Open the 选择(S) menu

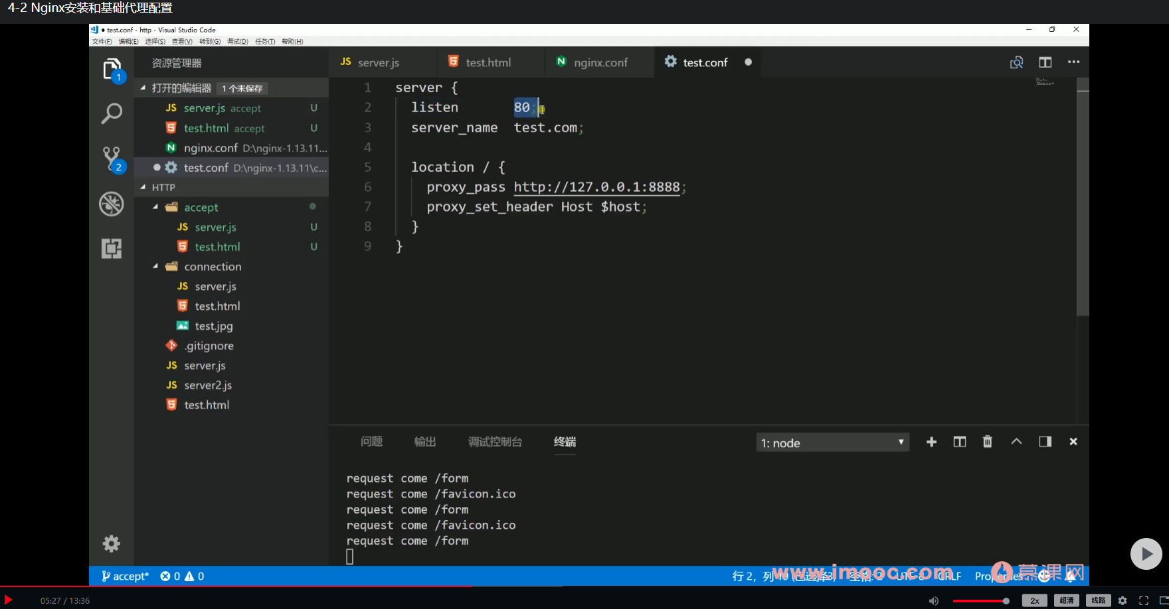pos(155,41)
